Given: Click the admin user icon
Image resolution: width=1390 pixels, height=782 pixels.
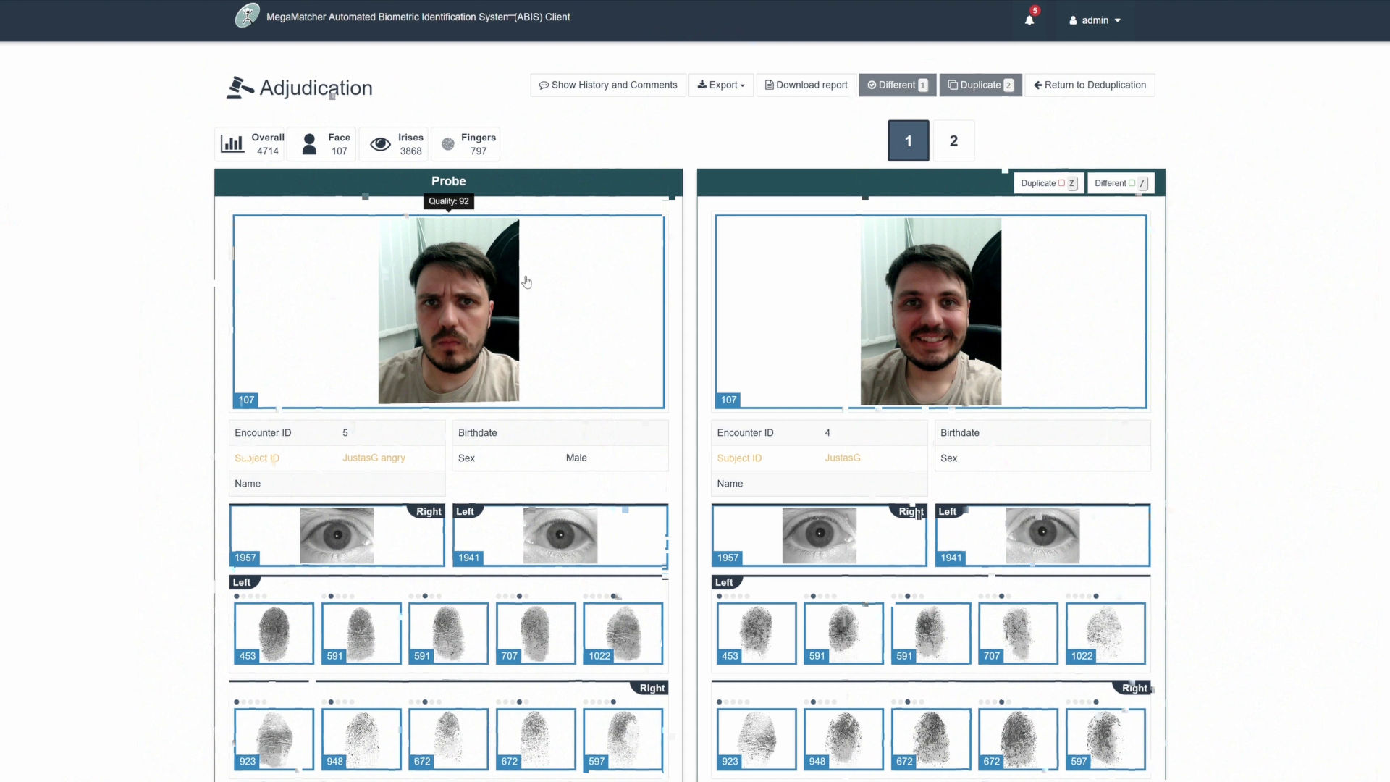Looking at the screenshot, I should pos(1073,20).
